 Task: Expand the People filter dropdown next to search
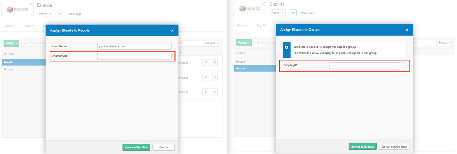click(213, 43)
